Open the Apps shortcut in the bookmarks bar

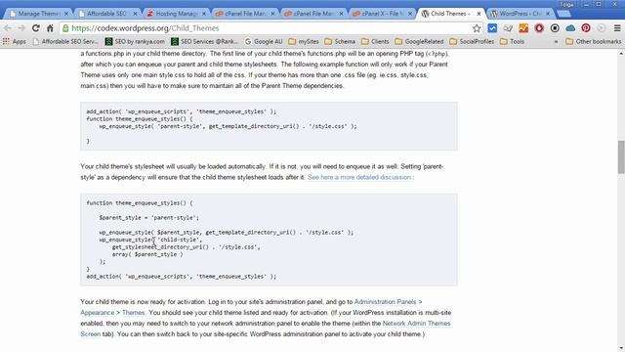[x=14, y=41]
